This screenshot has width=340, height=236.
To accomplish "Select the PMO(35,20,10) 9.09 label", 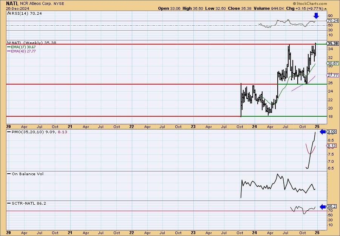I will [x=32, y=132].
